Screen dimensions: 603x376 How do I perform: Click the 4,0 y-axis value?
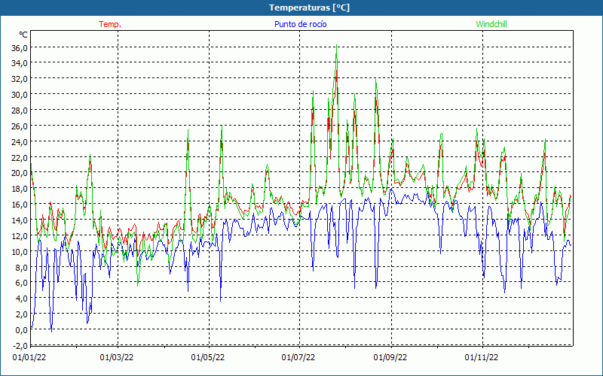click(21, 298)
